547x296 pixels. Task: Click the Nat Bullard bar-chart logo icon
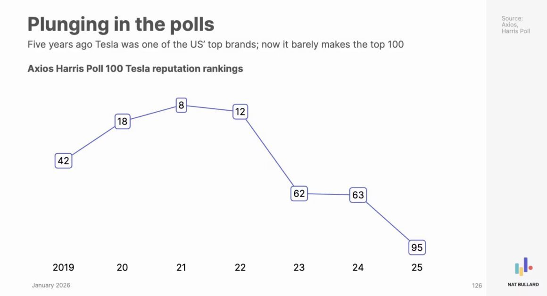[523, 266]
